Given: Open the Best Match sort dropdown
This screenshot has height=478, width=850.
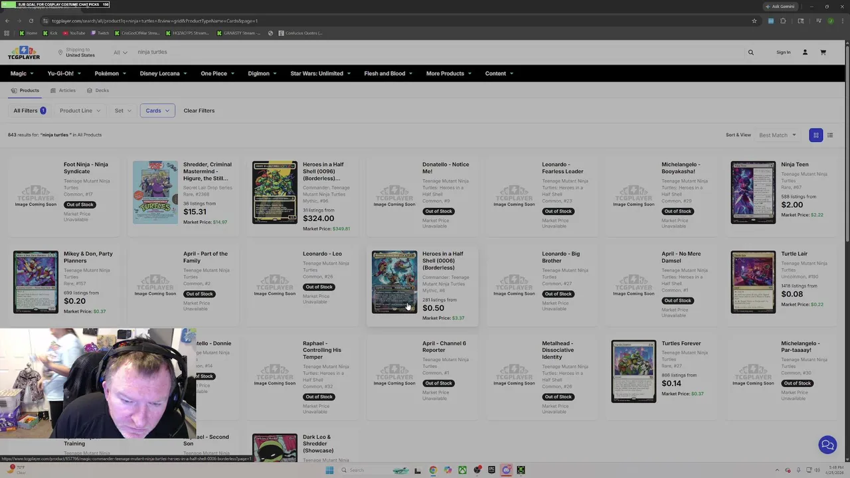Looking at the screenshot, I should pos(778,135).
